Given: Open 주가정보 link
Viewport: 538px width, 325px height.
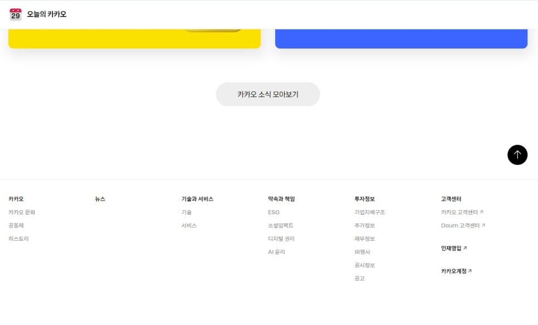Looking at the screenshot, I should (x=364, y=225).
